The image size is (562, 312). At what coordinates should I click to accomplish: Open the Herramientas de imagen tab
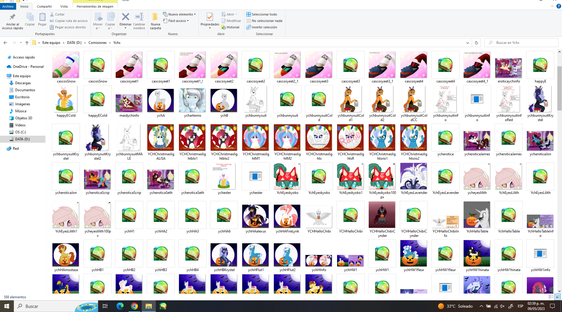pos(95,6)
